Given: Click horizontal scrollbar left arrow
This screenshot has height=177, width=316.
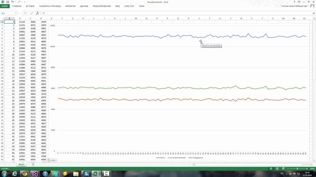Looking at the screenshot, I should [x=194, y=165].
